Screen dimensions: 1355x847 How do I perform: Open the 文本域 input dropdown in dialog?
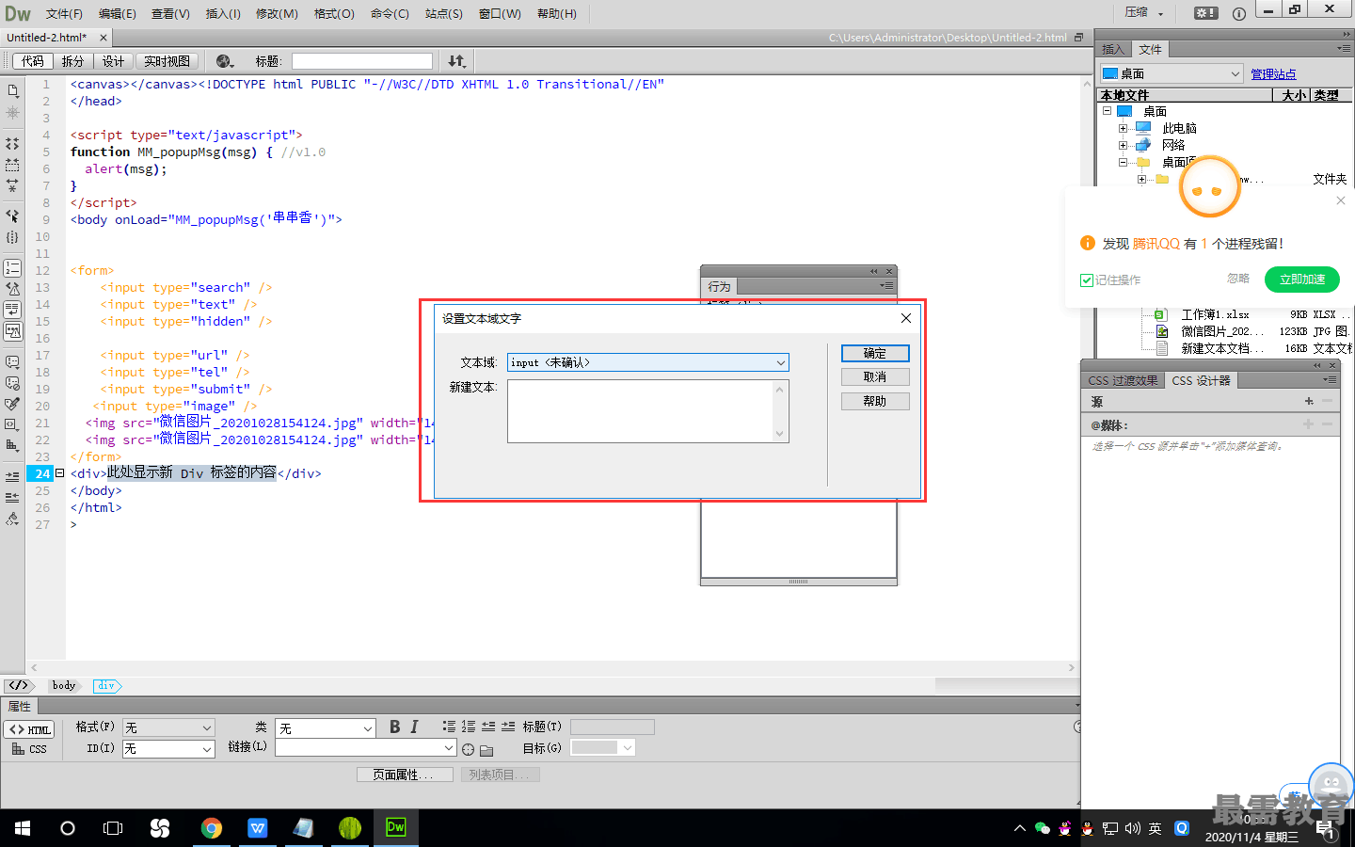[648, 362]
